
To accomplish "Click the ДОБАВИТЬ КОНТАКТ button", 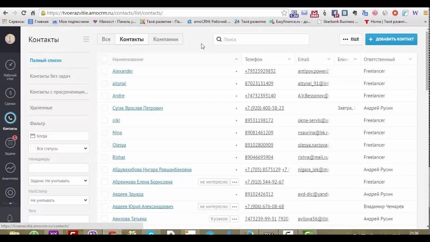I will pos(391,39).
